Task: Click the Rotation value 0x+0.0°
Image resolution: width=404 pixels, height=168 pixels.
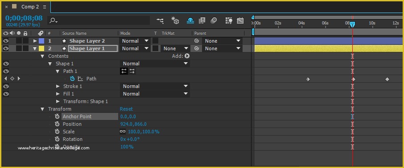Action: click(x=130, y=139)
